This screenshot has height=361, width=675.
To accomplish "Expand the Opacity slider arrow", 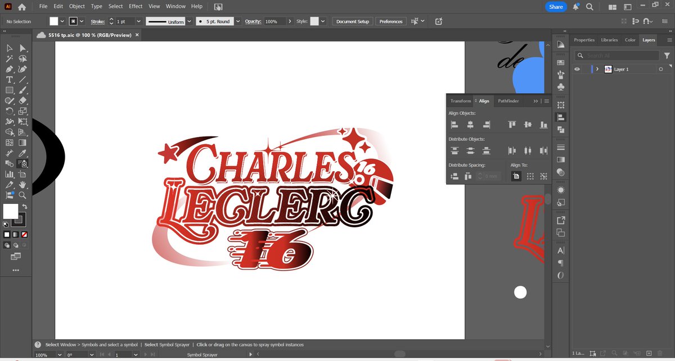I will point(290,21).
